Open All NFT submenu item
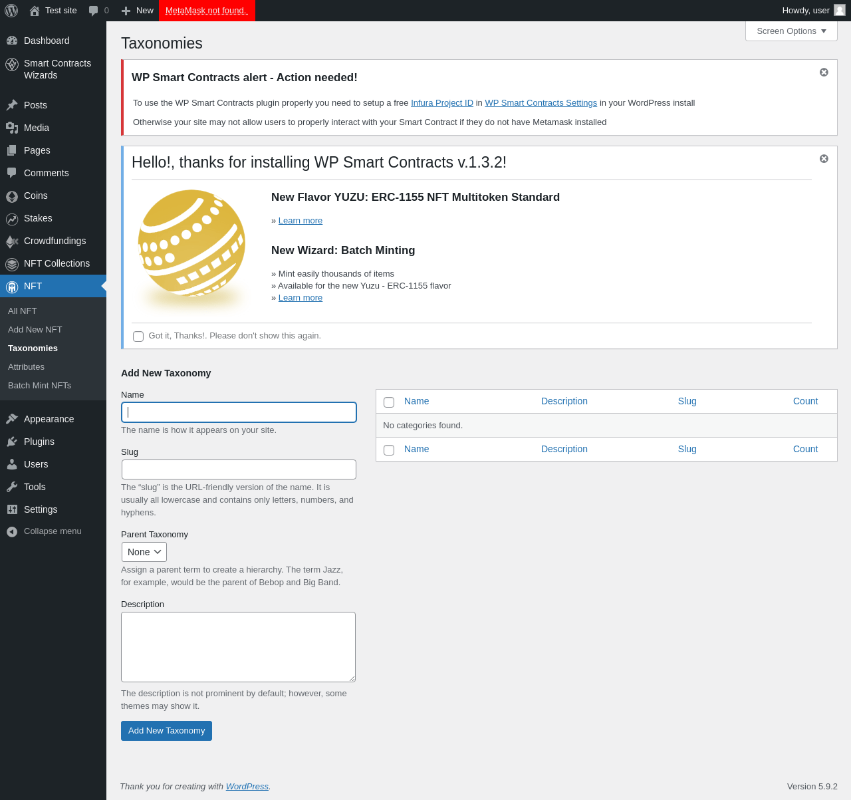The width and height of the screenshot is (851, 800). click(23, 311)
